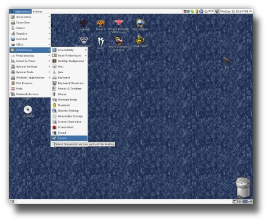Open Network Proxy preferences
Image resolution: width=274 pixels, height=222 pixels.
click(69, 100)
